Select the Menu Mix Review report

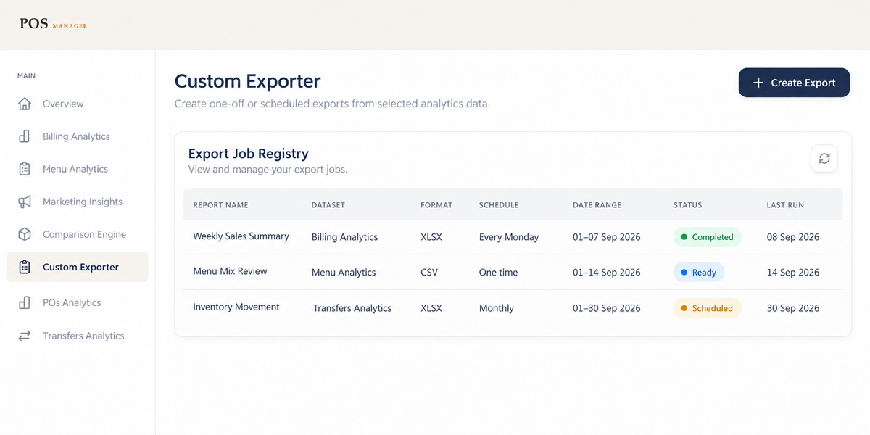click(230, 271)
